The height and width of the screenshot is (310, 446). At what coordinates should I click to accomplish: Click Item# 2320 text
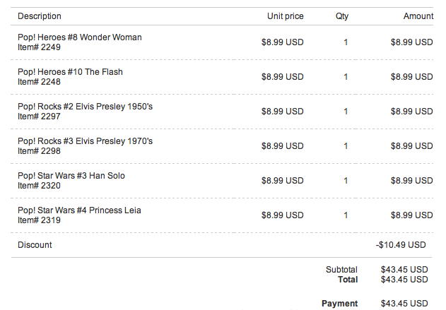39,186
